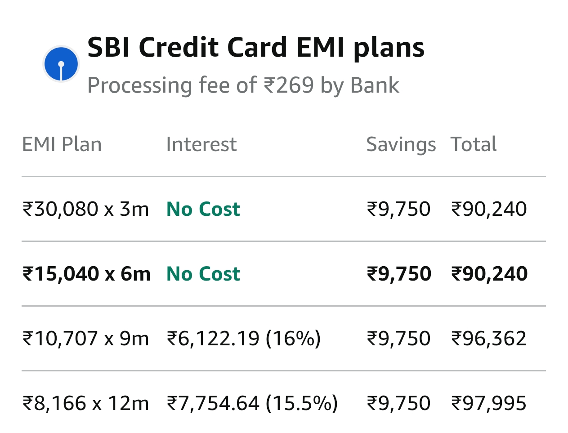The image size is (568, 433).
Task: Click the bold ₹90,240 total amount
Action: pos(489,274)
